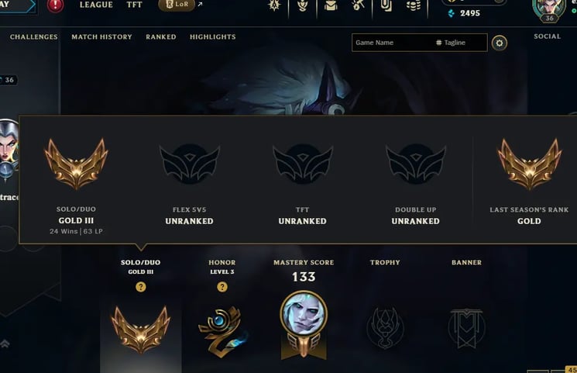This screenshot has height=373, width=577.
Task: Open the Clash trophy icon
Action: tap(303, 5)
